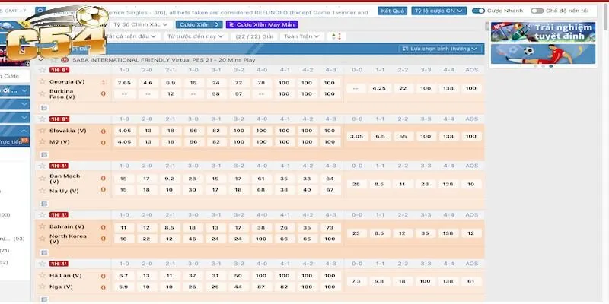The height and width of the screenshot is (304, 609).
Task: Open Lựa chọn bình thường dropdown
Action: 441,49
